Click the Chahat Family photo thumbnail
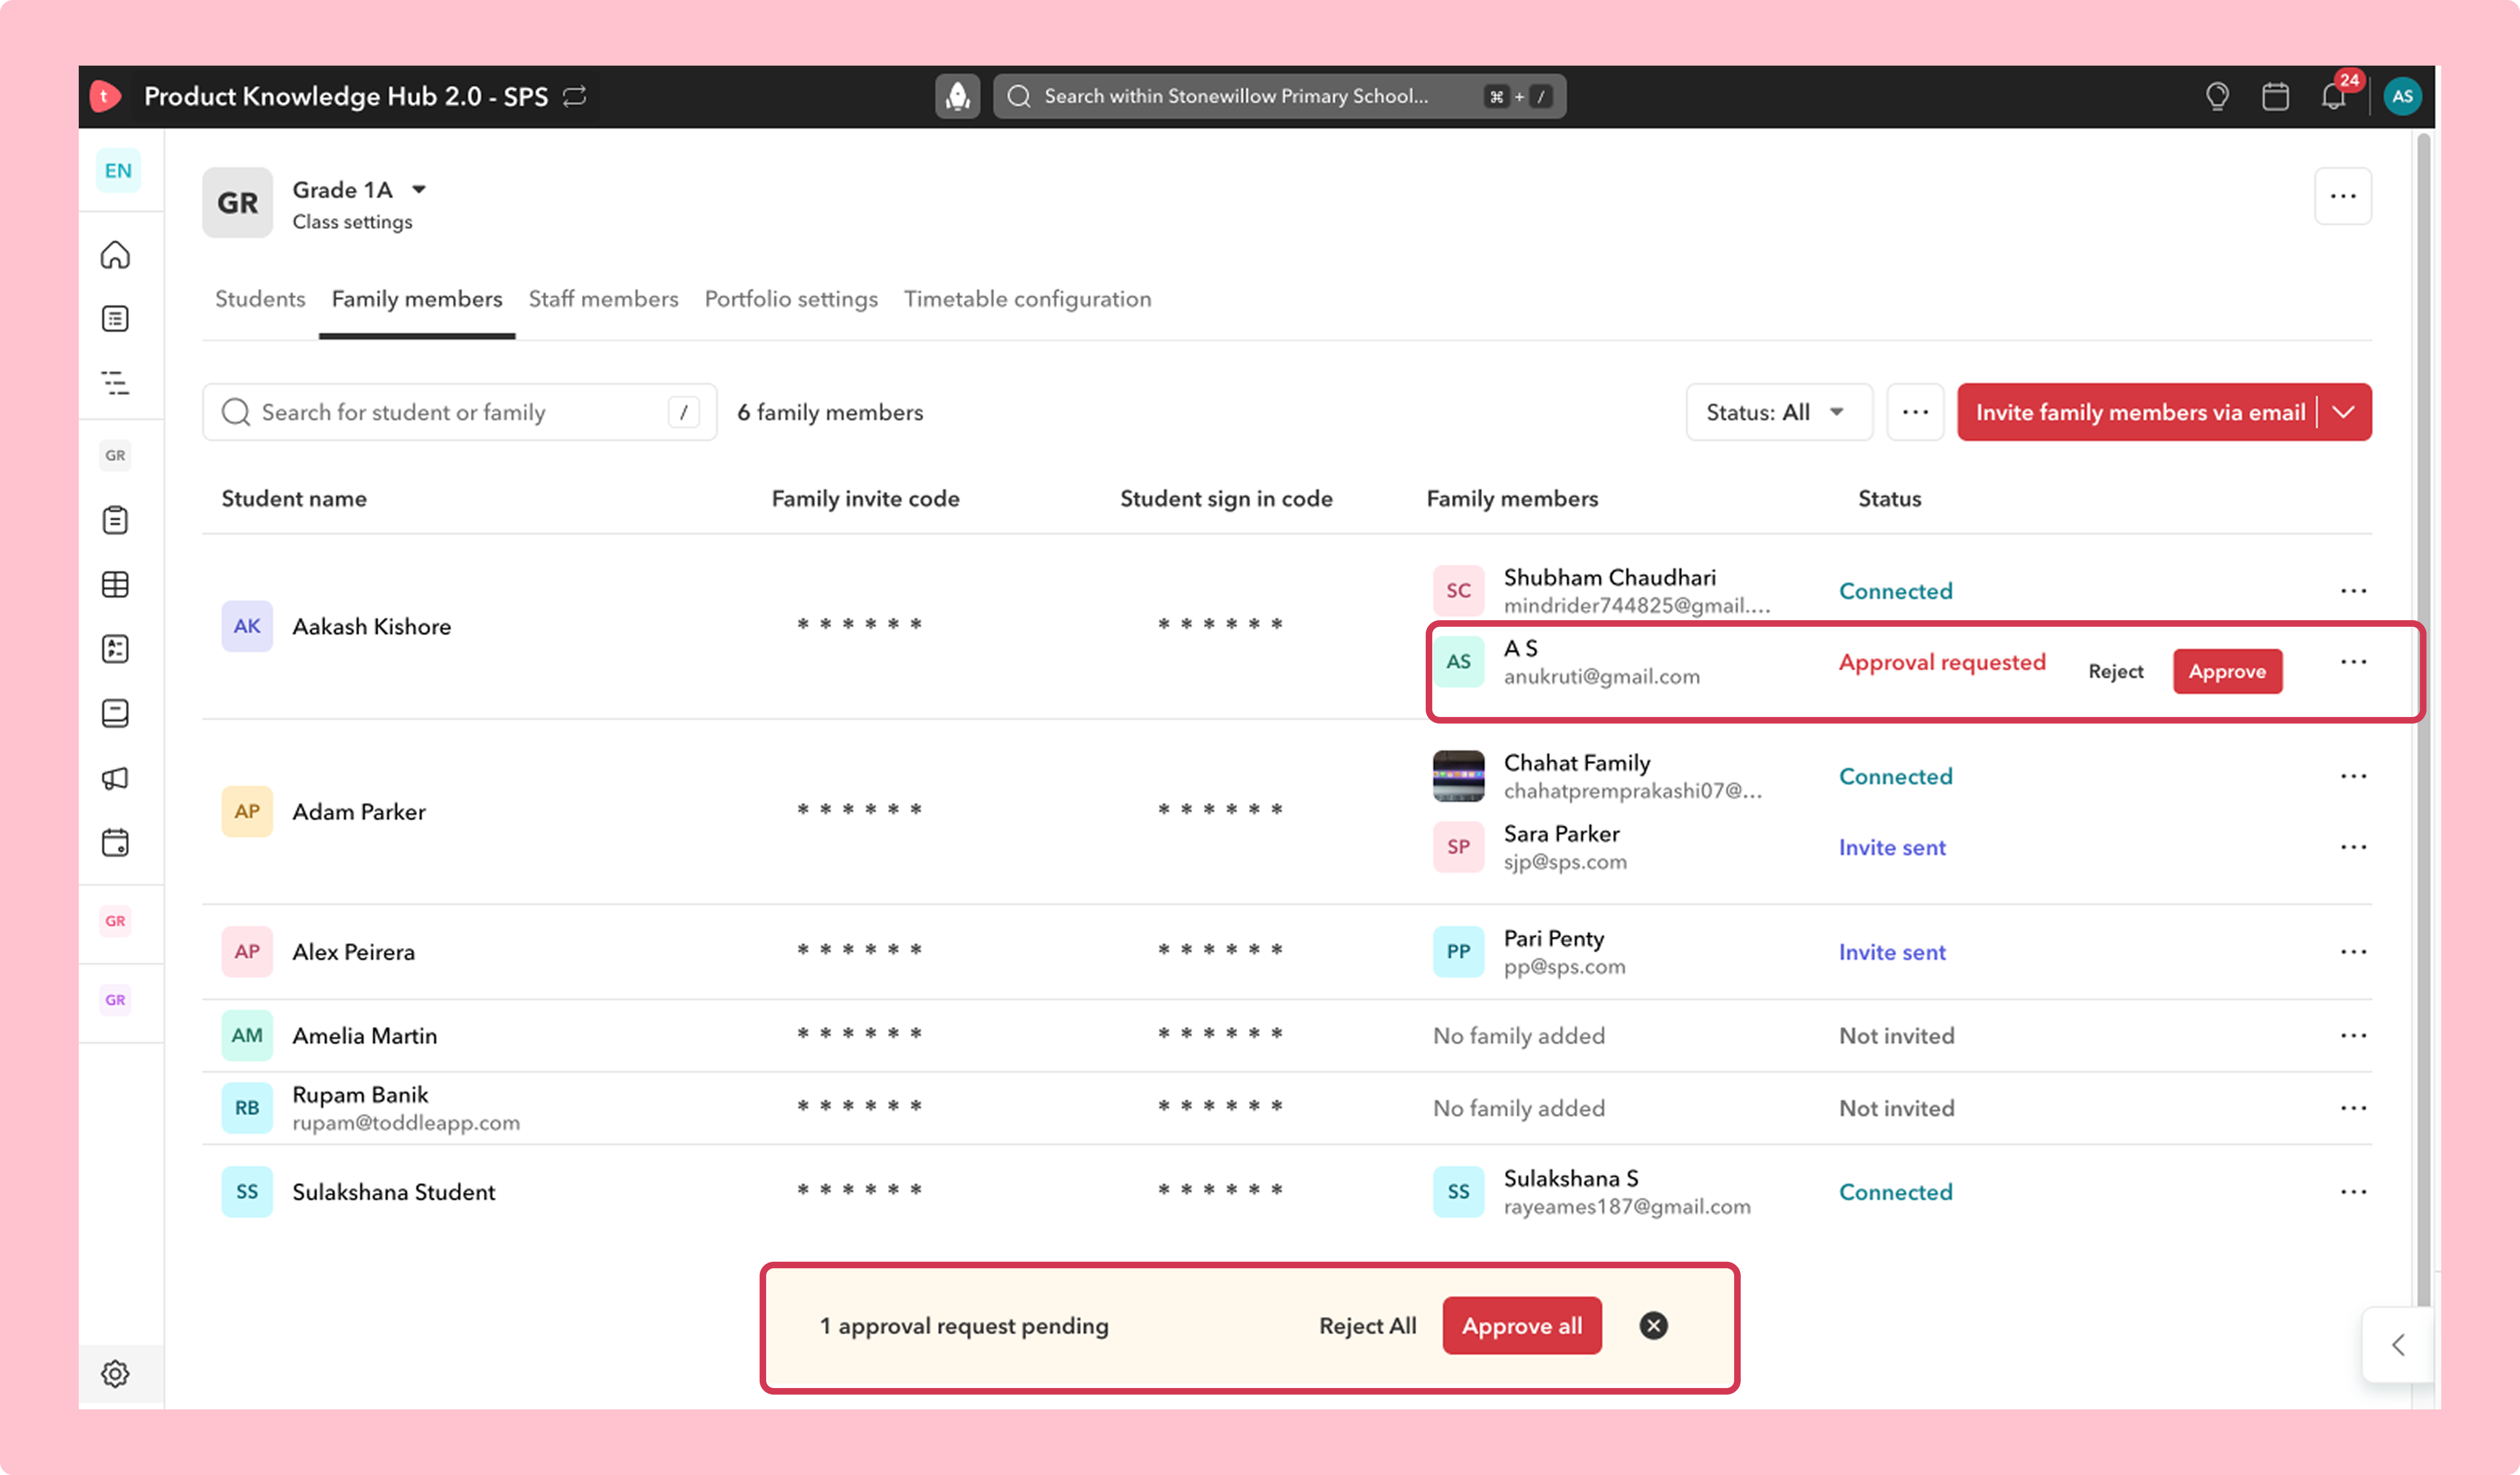The width and height of the screenshot is (2520, 1475). pos(1458,776)
